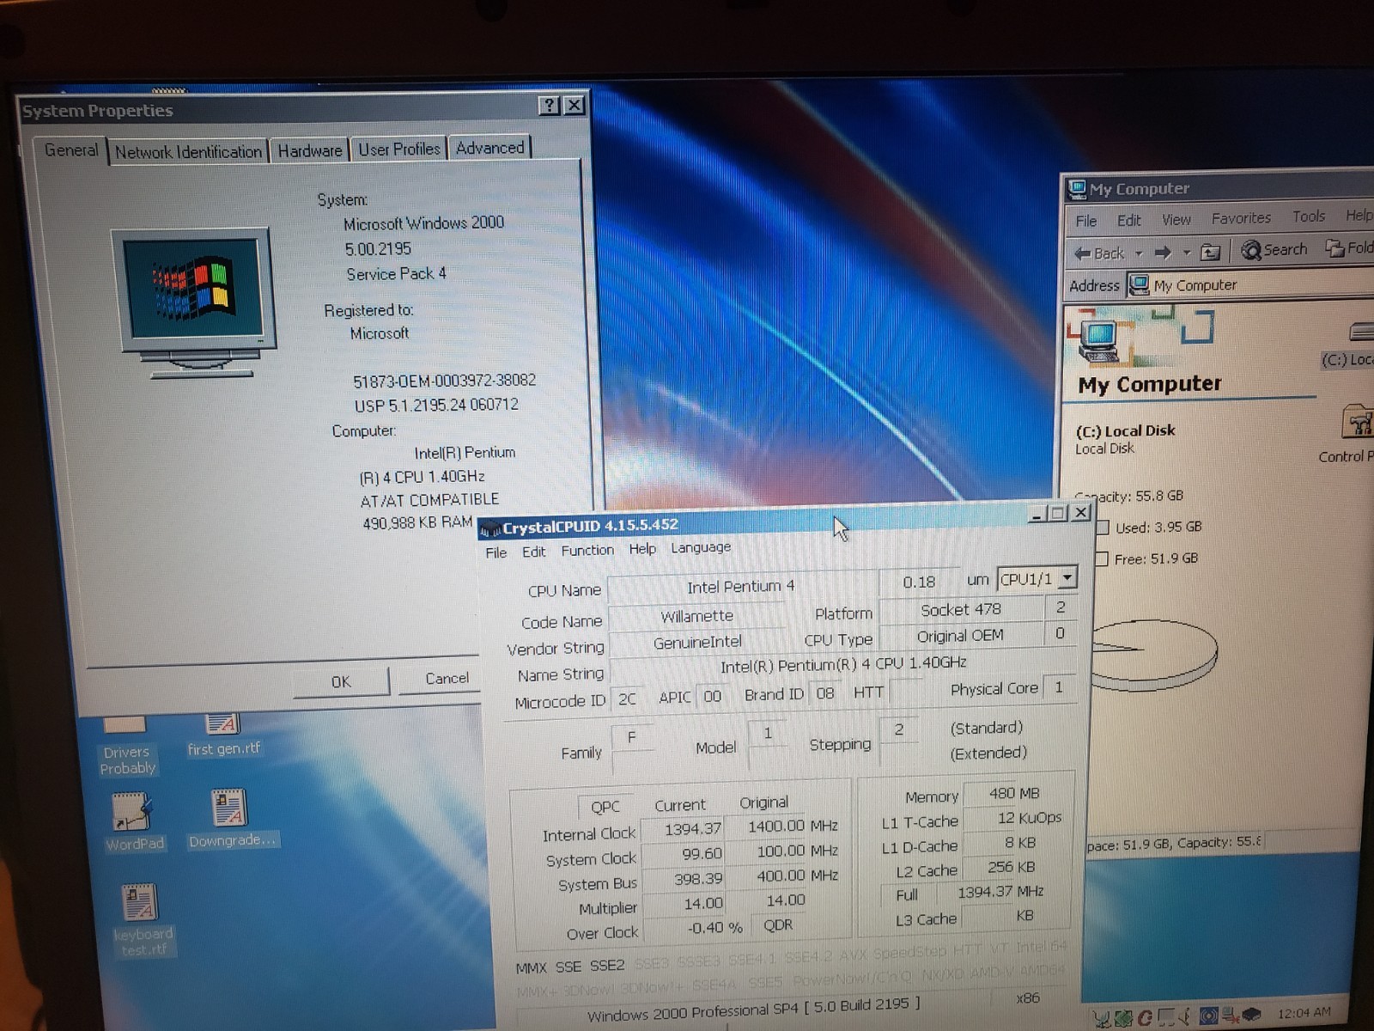Click the My Computer title bar icon
The width and height of the screenshot is (1374, 1031).
click(1076, 189)
